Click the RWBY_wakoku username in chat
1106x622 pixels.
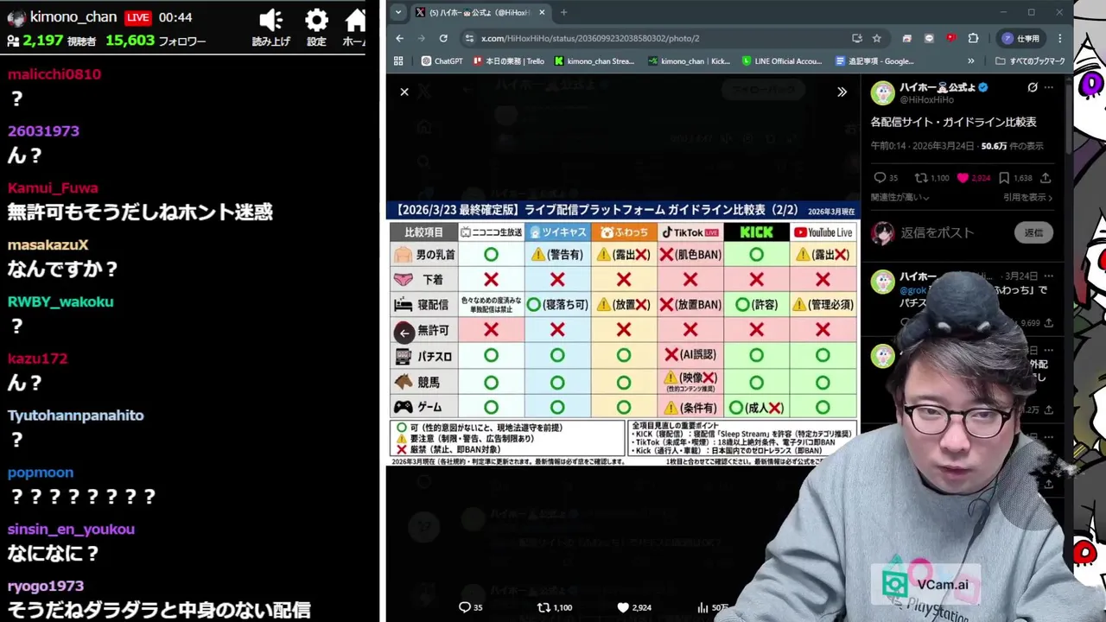[60, 301]
